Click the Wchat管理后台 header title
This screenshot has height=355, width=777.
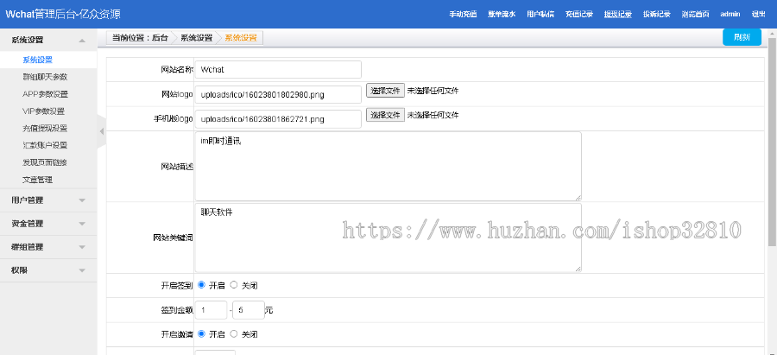(63, 14)
